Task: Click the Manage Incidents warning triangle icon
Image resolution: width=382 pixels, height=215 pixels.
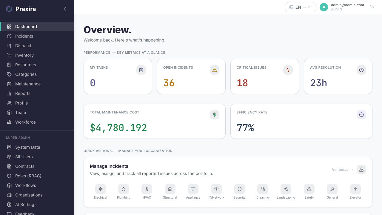Action: pyautogui.click(x=361, y=170)
